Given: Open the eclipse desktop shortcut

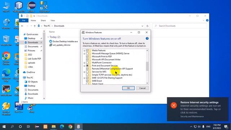Looking at the screenshot, I should (x=31, y=6).
